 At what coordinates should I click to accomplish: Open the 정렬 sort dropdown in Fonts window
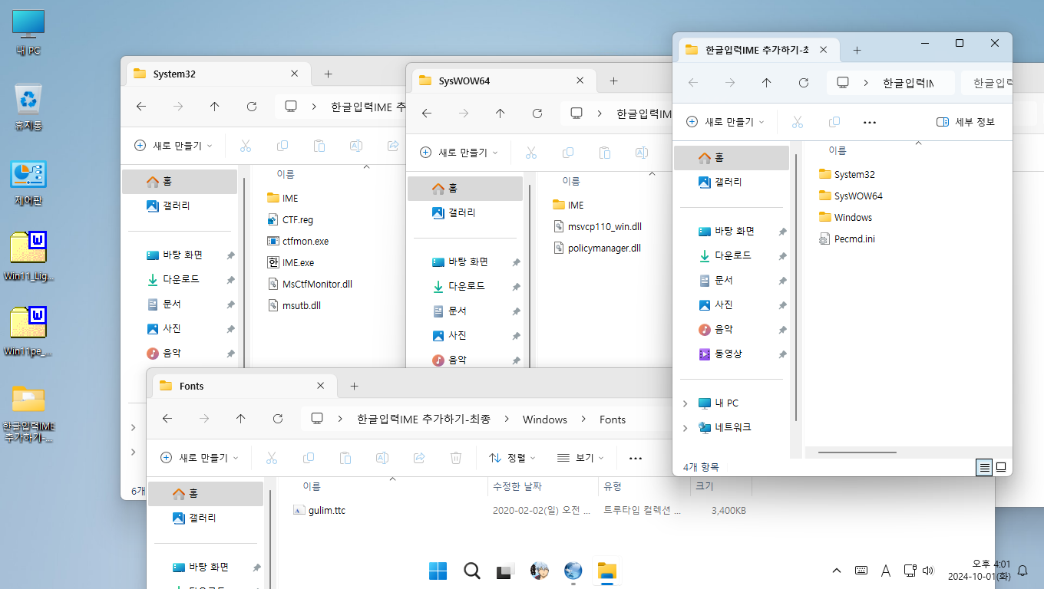512,458
